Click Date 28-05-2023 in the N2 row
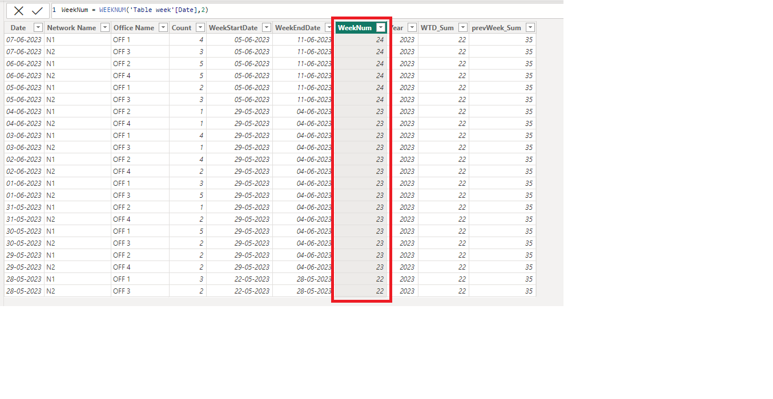 (23, 291)
